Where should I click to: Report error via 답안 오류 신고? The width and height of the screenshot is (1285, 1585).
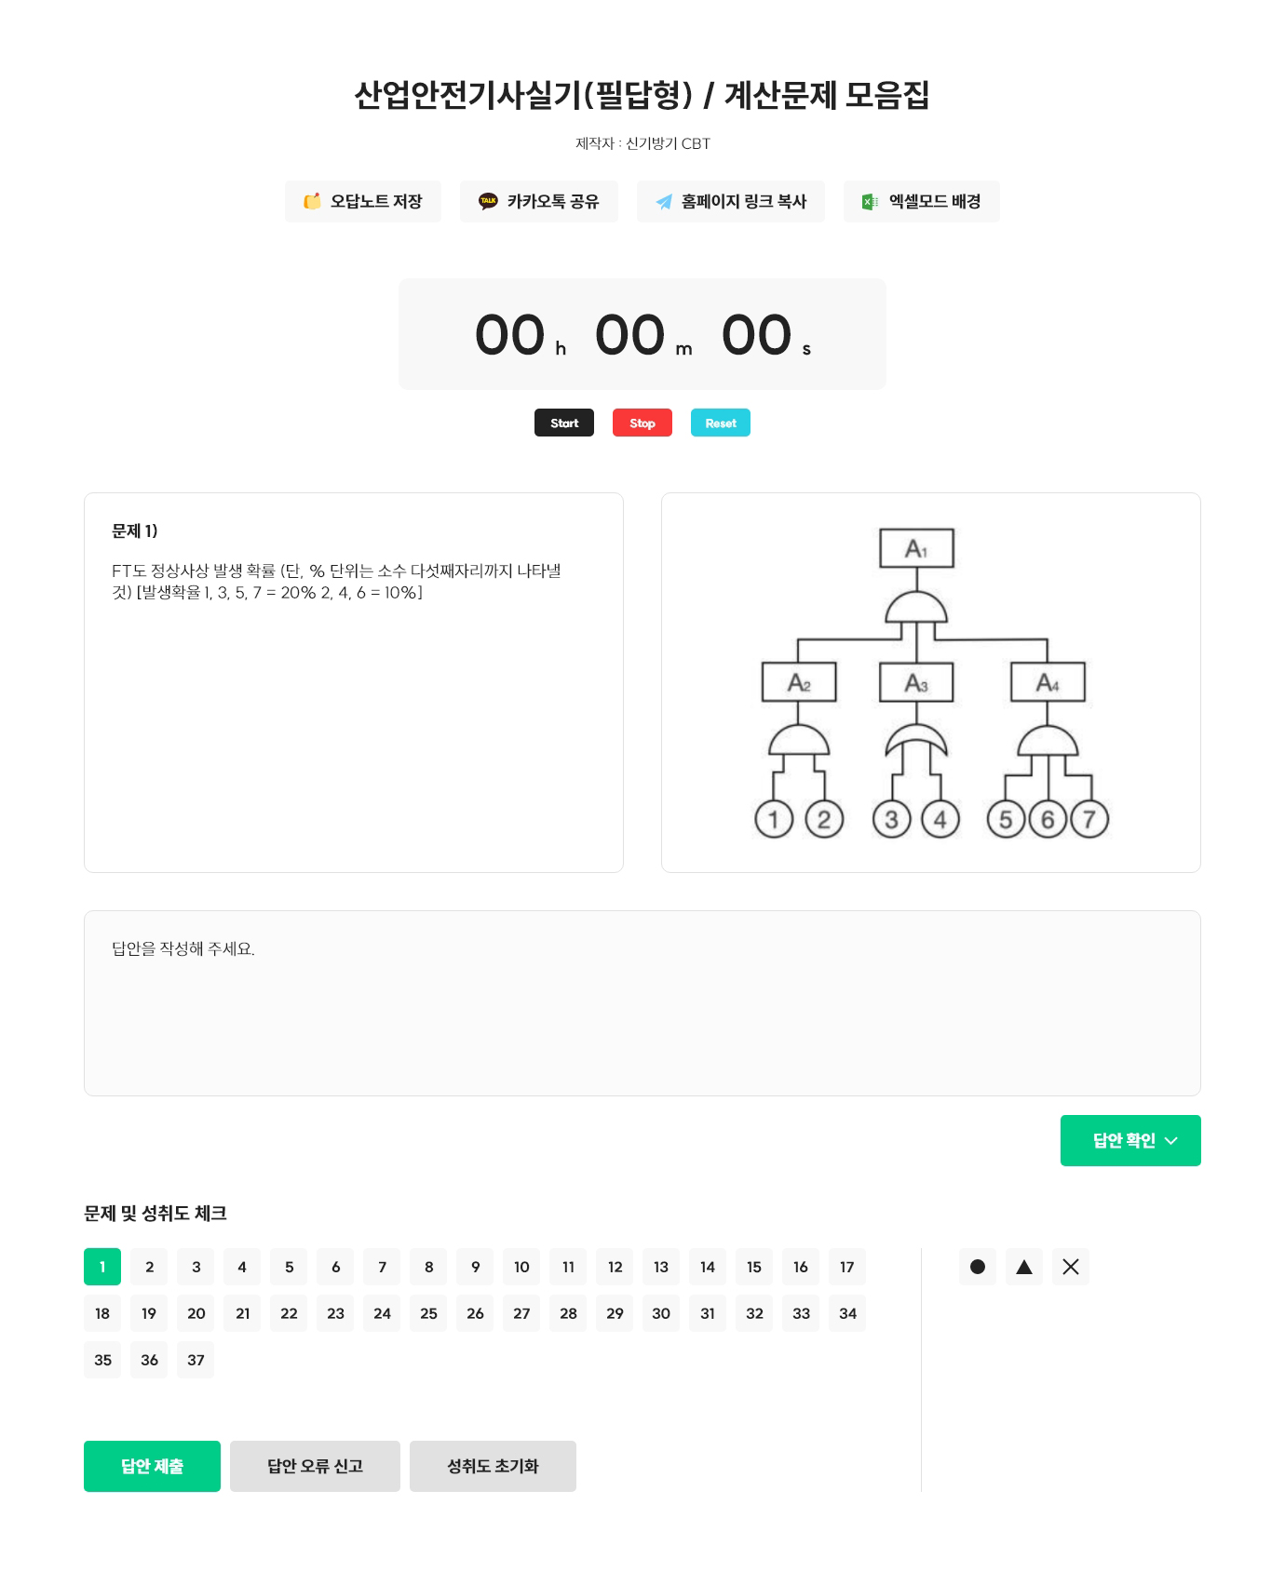coord(315,1466)
